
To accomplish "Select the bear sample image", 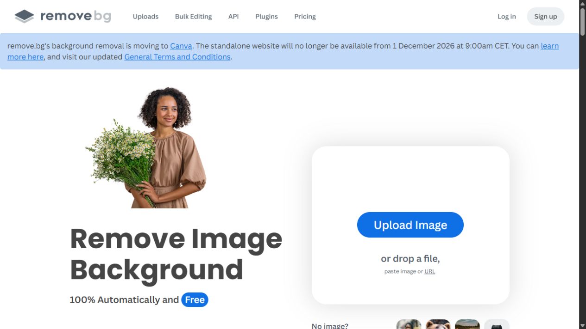I will [438, 324].
